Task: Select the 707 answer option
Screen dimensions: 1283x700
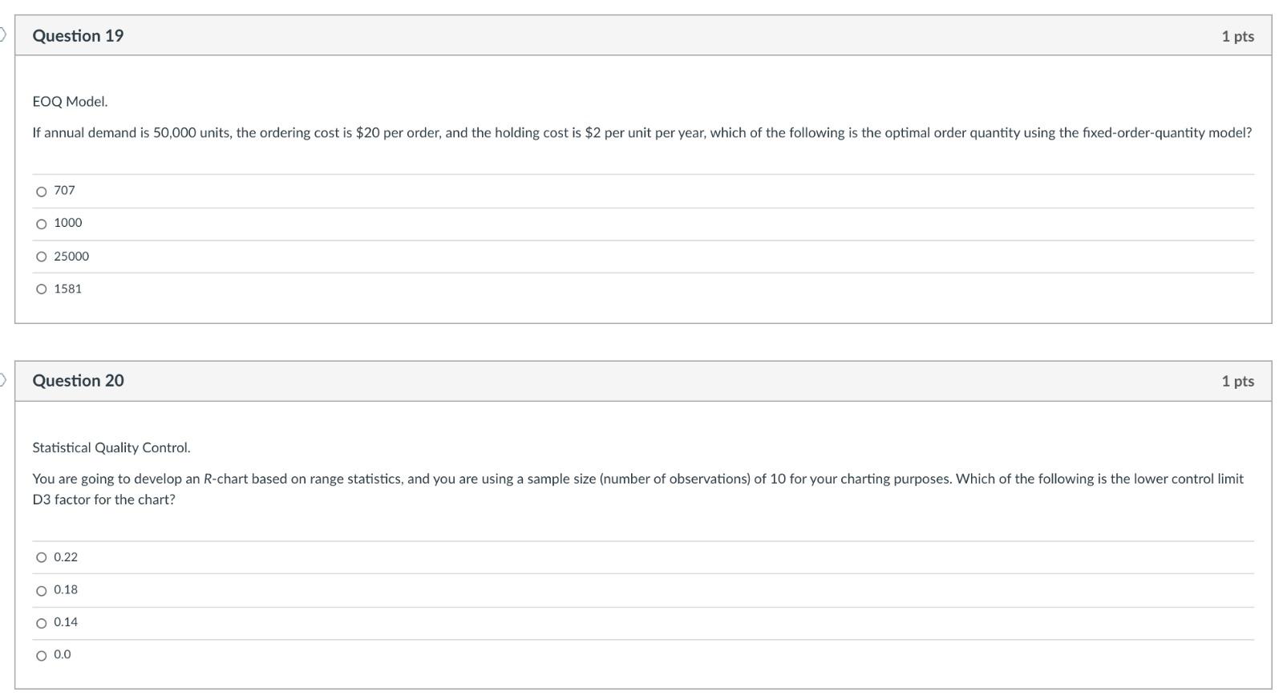Action: coord(41,191)
